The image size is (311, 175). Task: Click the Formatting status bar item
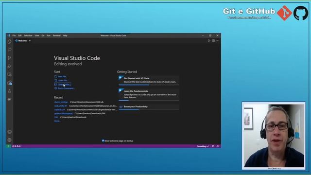click(x=203, y=146)
